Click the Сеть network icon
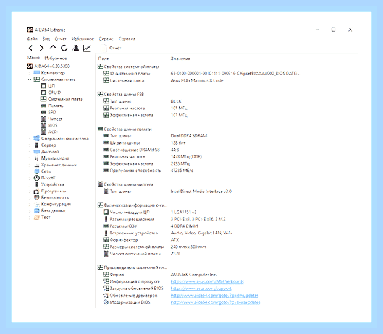This screenshot has height=334, width=383. (x=36, y=171)
